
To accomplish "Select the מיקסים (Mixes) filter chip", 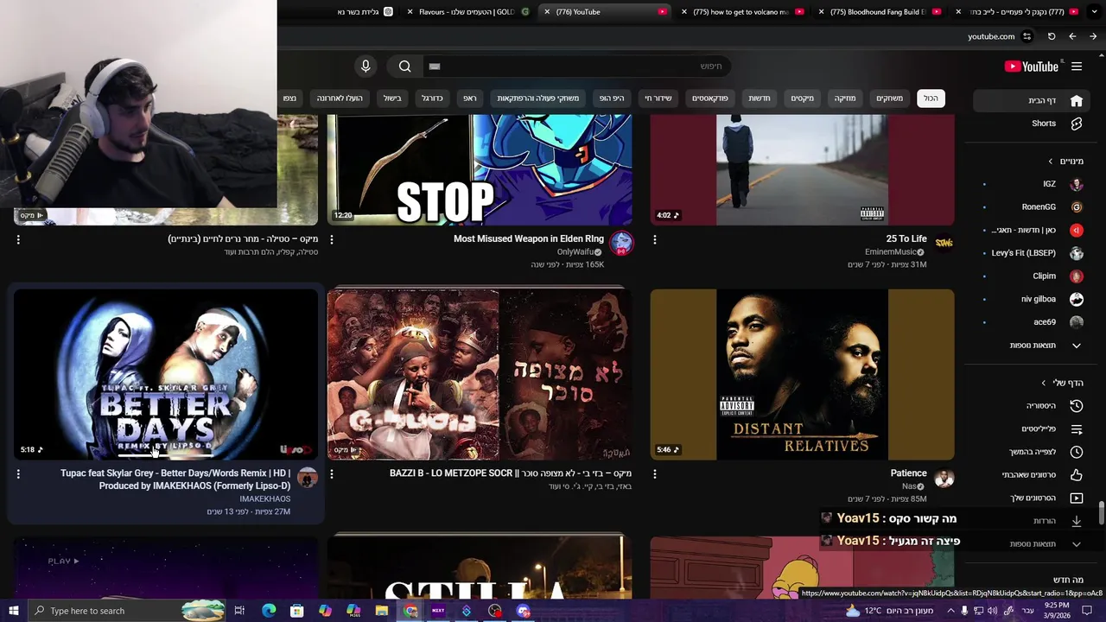I will (802, 98).
